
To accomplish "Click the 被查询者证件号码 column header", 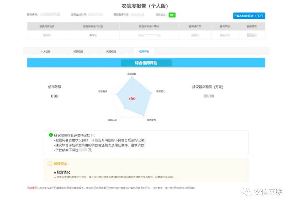I will [x=149, y=26].
